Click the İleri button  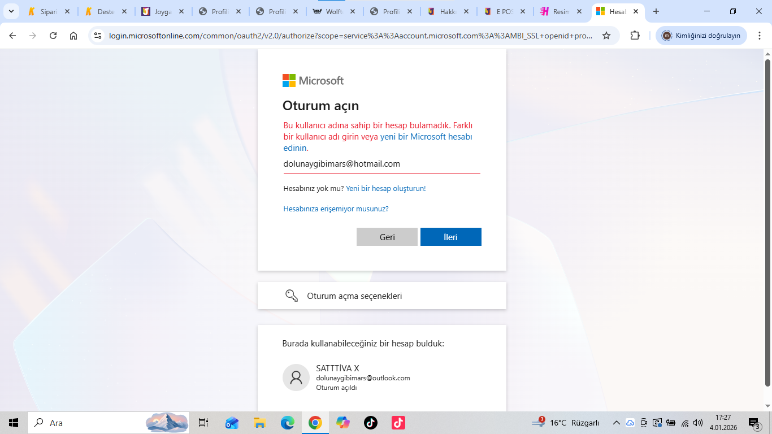pyautogui.click(x=451, y=237)
